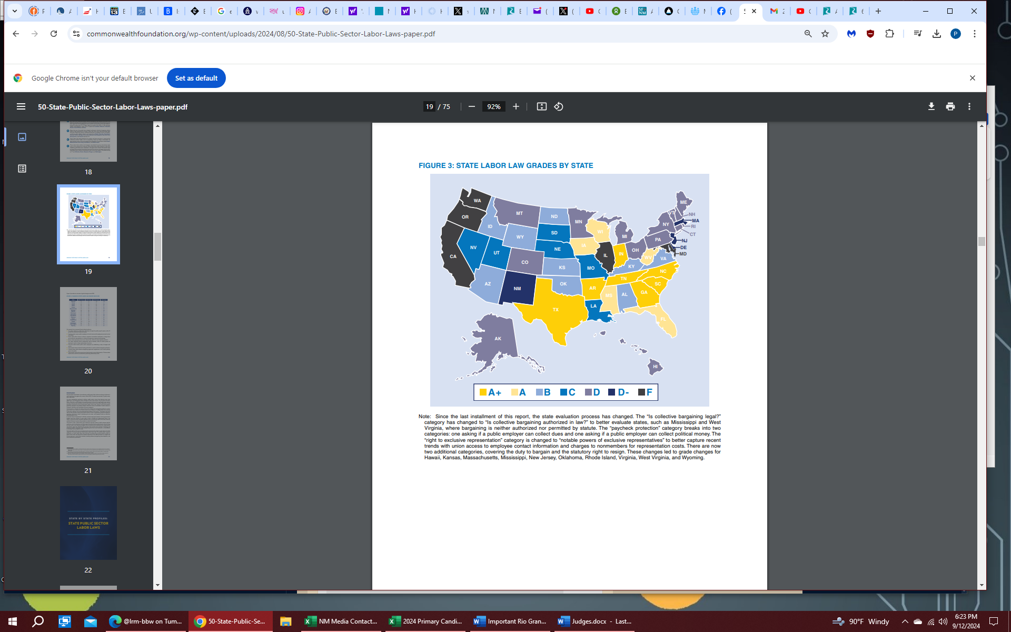The height and width of the screenshot is (632, 1011).
Task: Open Chrome extensions puzzle icon
Action: 889,34
